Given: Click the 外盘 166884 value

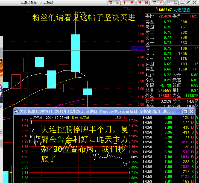Looking at the screenshot, I should click(x=165, y=96).
